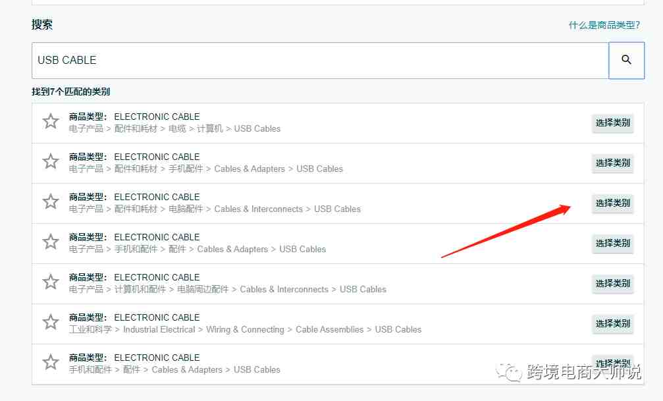The height and width of the screenshot is (401, 663).
Task: Click 选择类别 for 手机配件 > Cables & Adapters
Action: pyautogui.click(x=613, y=163)
